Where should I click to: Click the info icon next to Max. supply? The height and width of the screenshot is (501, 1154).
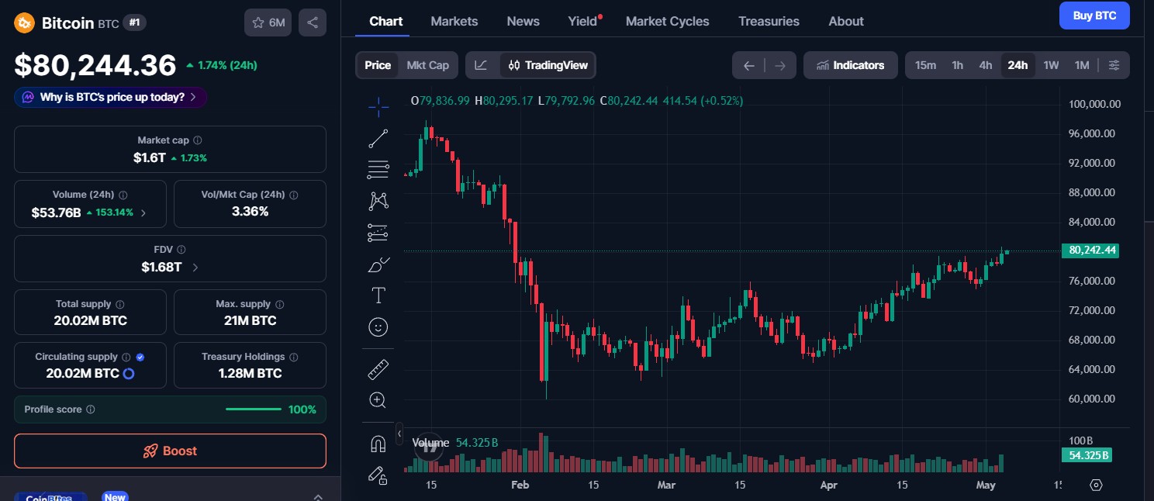pyautogui.click(x=280, y=305)
